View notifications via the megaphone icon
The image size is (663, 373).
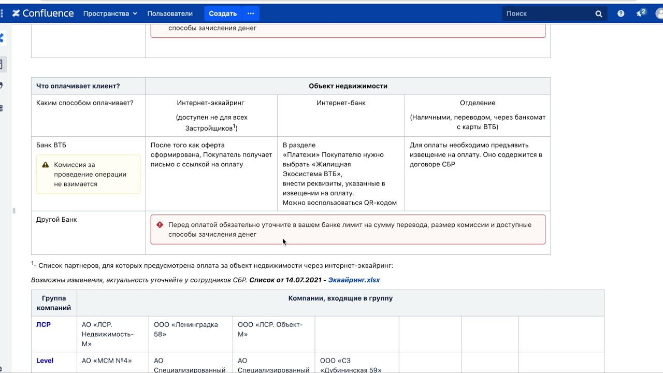(x=641, y=13)
